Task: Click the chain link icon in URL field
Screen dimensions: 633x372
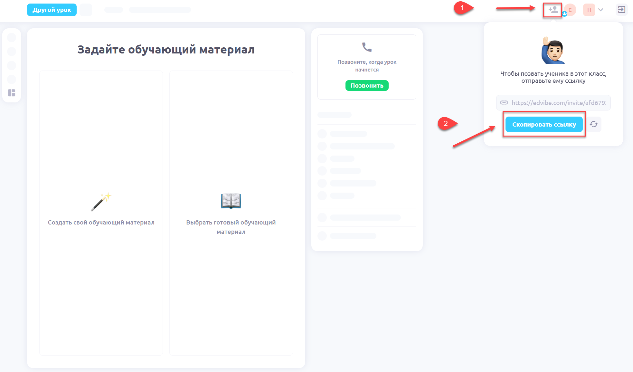Action: (x=504, y=103)
